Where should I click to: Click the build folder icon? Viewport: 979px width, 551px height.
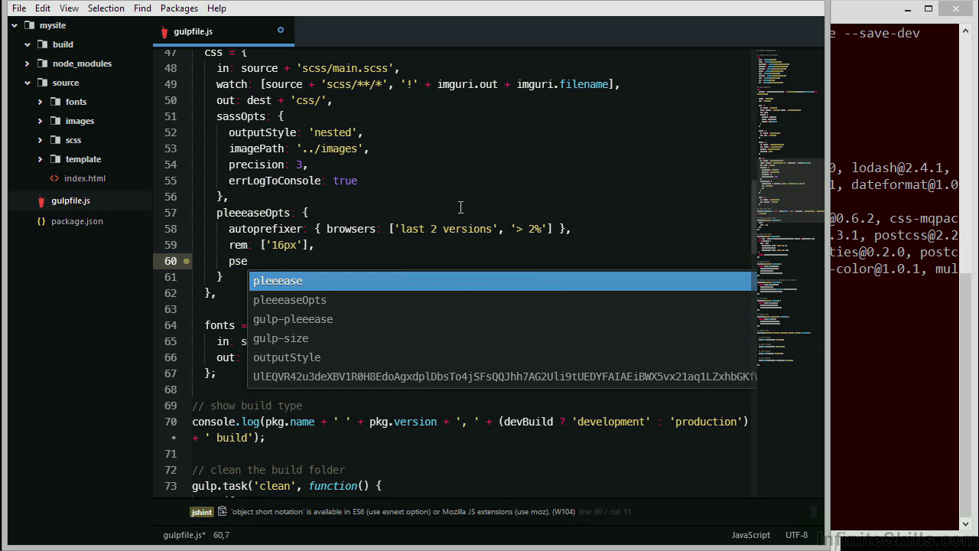42,44
